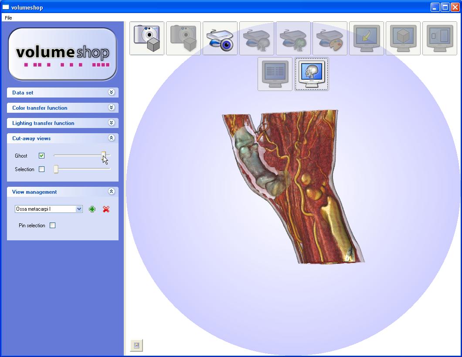Expand the Lighting transfer function panel
462x357 pixels.
(112, 123)
